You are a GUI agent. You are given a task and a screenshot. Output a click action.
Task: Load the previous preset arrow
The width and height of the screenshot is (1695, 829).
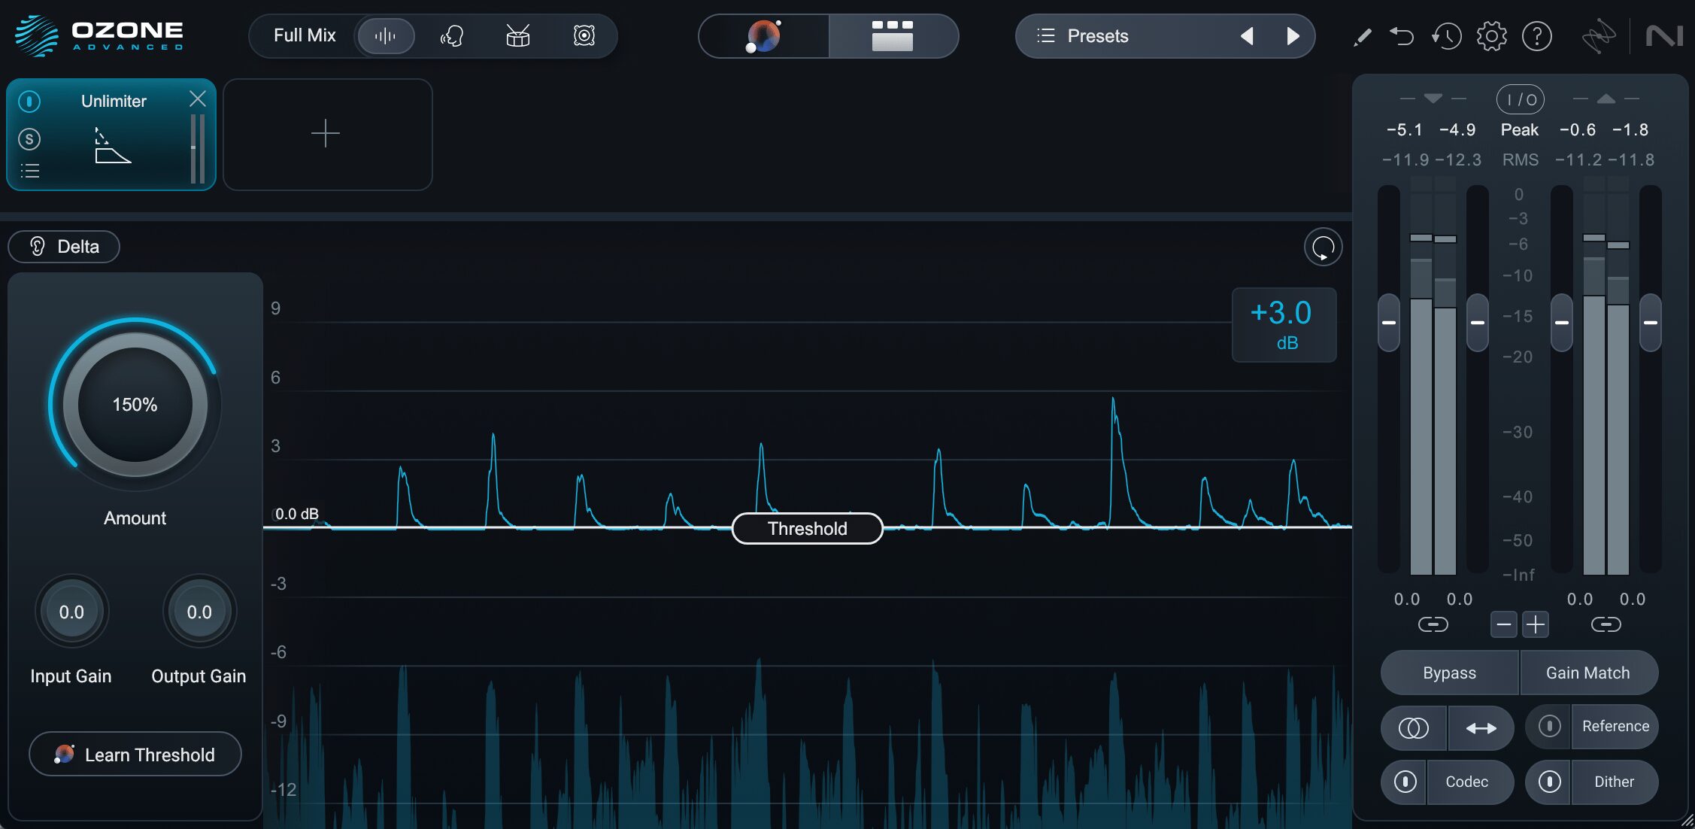coord(1247,35)
